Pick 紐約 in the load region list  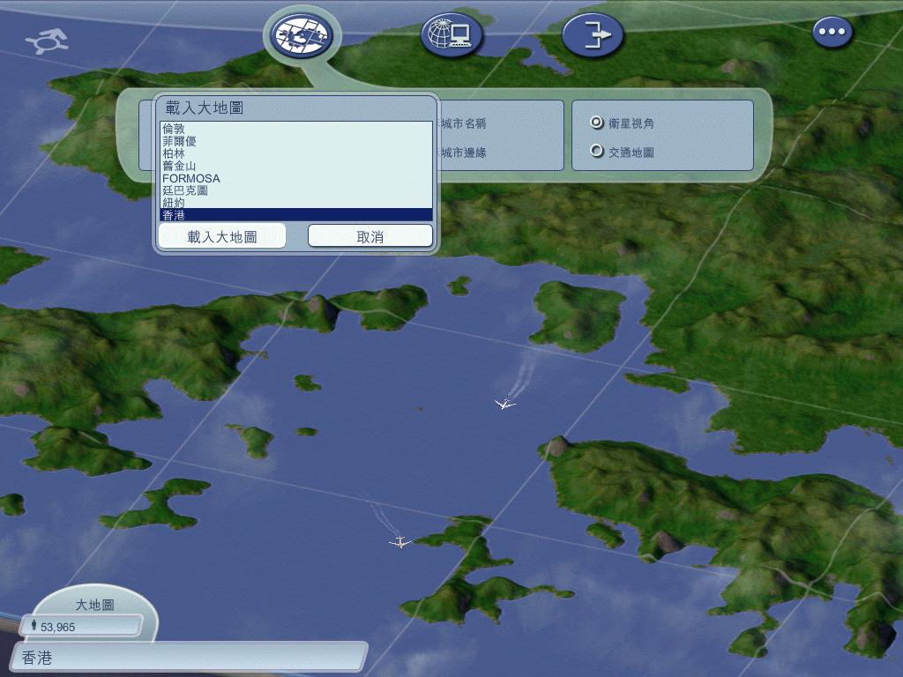click(x=174, y=203)
